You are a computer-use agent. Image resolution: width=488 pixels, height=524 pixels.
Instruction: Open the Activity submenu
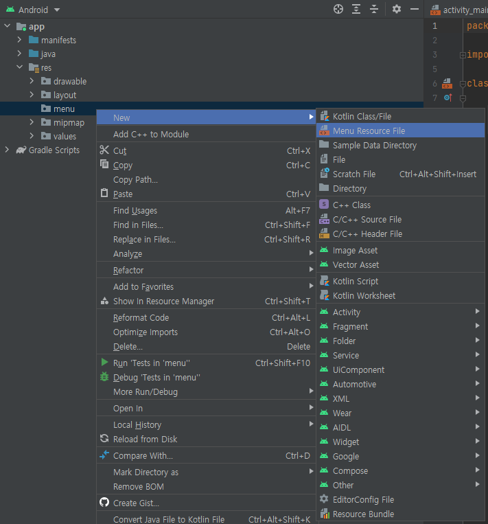400,312
